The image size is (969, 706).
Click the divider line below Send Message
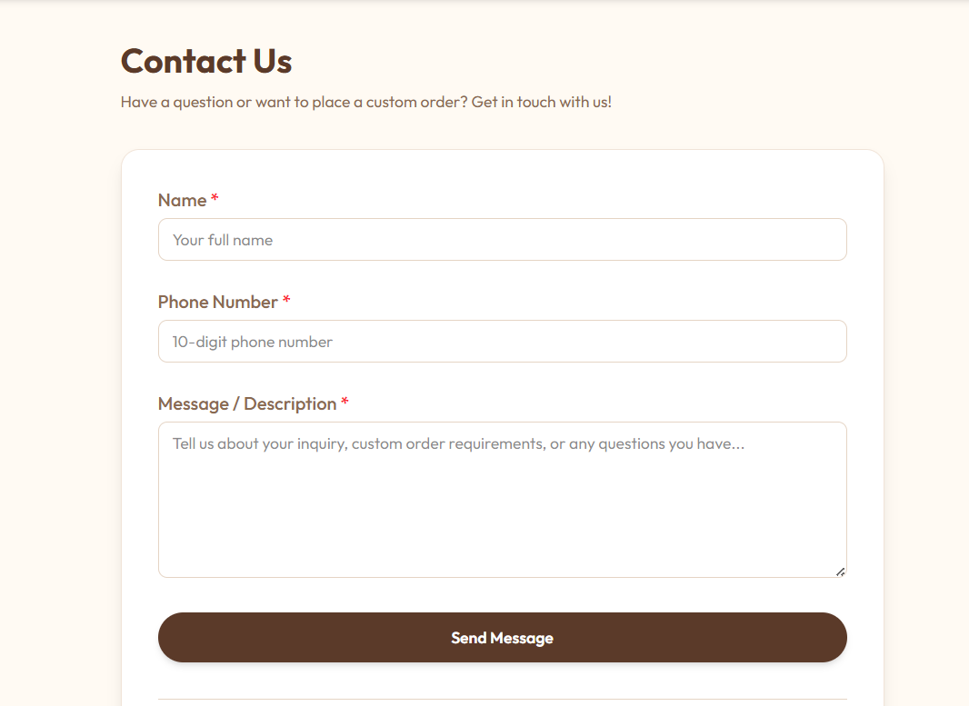coord(503,698)
